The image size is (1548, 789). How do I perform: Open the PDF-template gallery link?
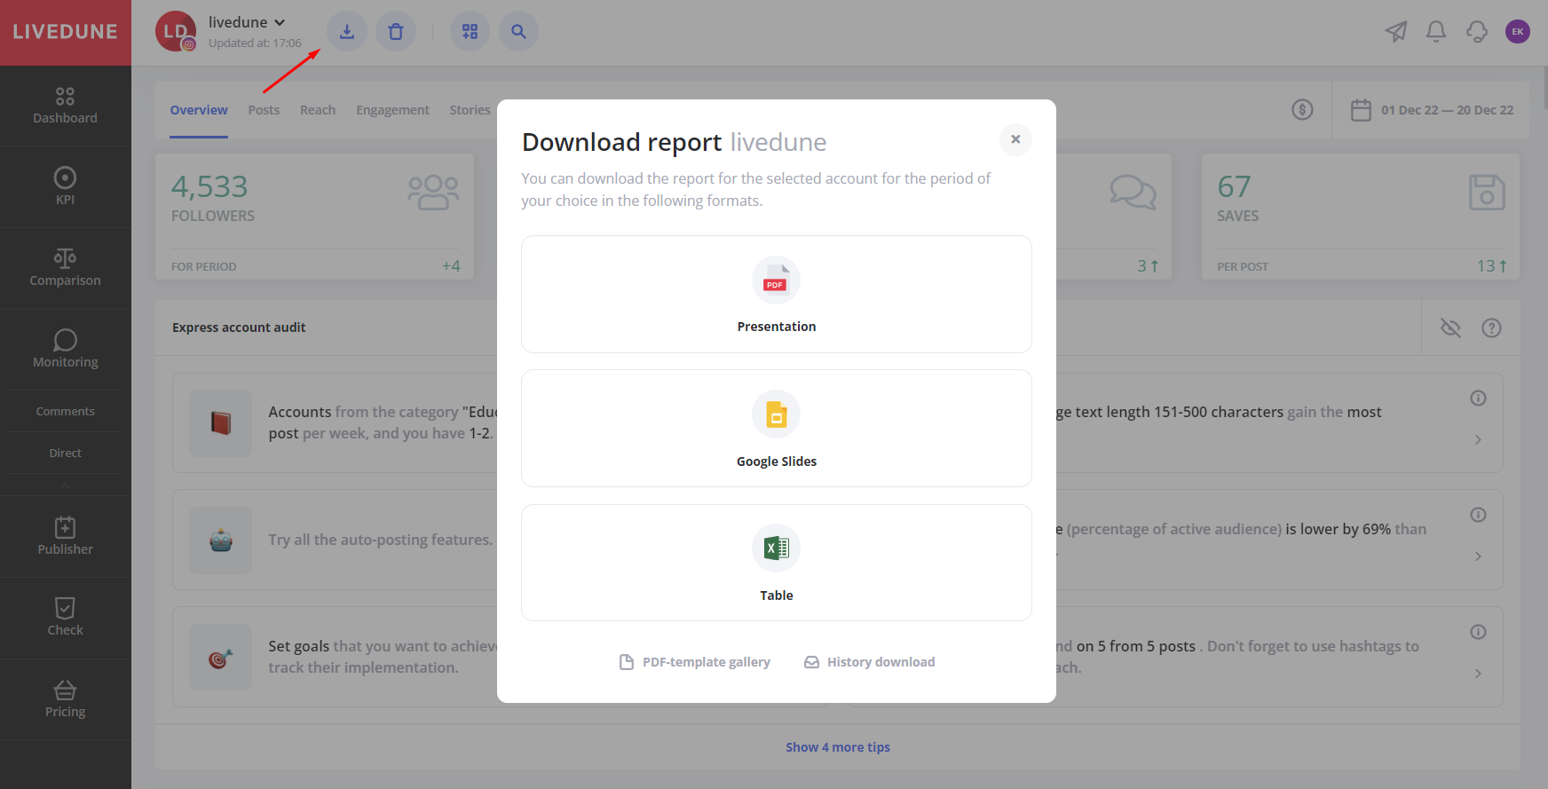695,662
